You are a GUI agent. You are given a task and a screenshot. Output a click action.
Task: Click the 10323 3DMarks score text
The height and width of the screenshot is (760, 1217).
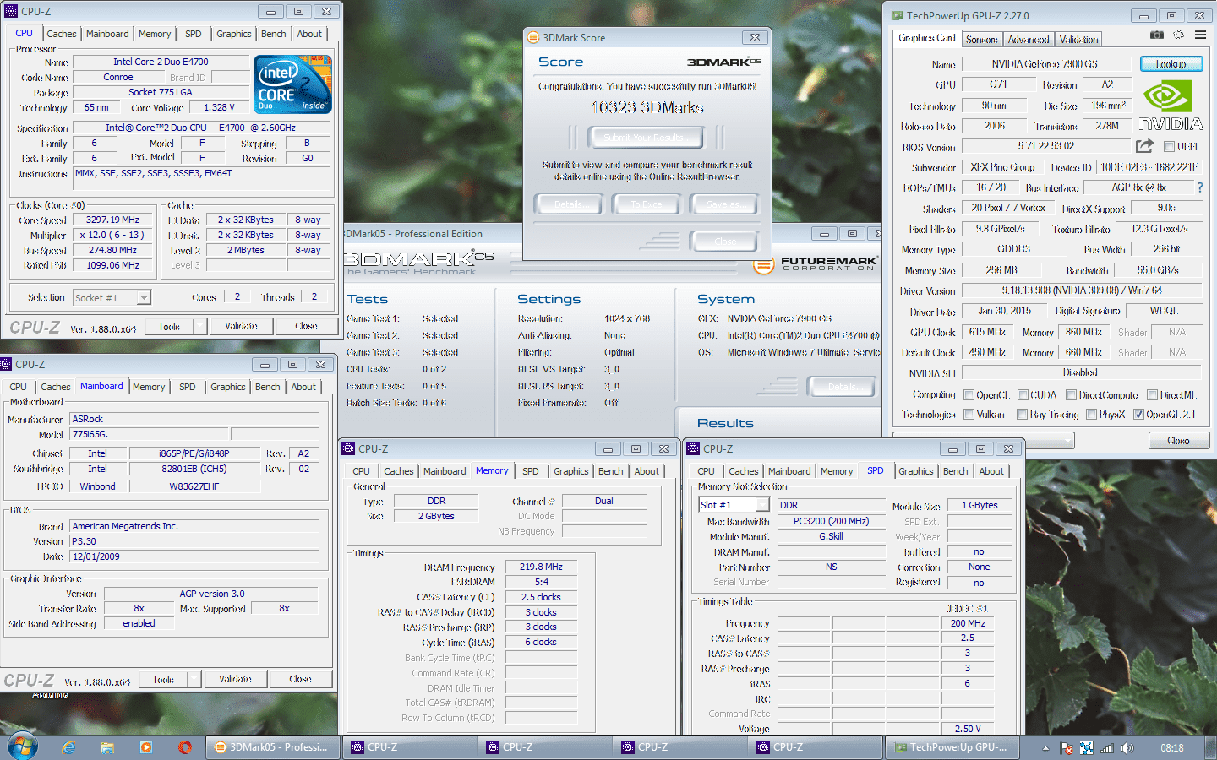(x=647, y=107)
